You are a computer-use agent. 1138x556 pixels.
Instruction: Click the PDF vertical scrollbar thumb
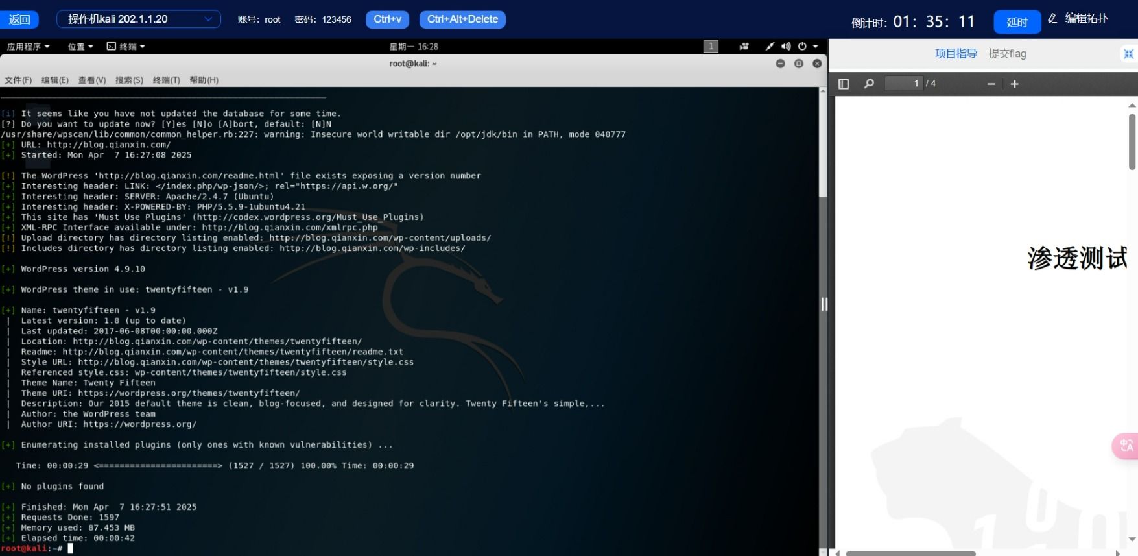point(1132,142)
